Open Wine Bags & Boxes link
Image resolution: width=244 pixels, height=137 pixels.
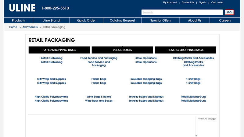click(99, 97)
